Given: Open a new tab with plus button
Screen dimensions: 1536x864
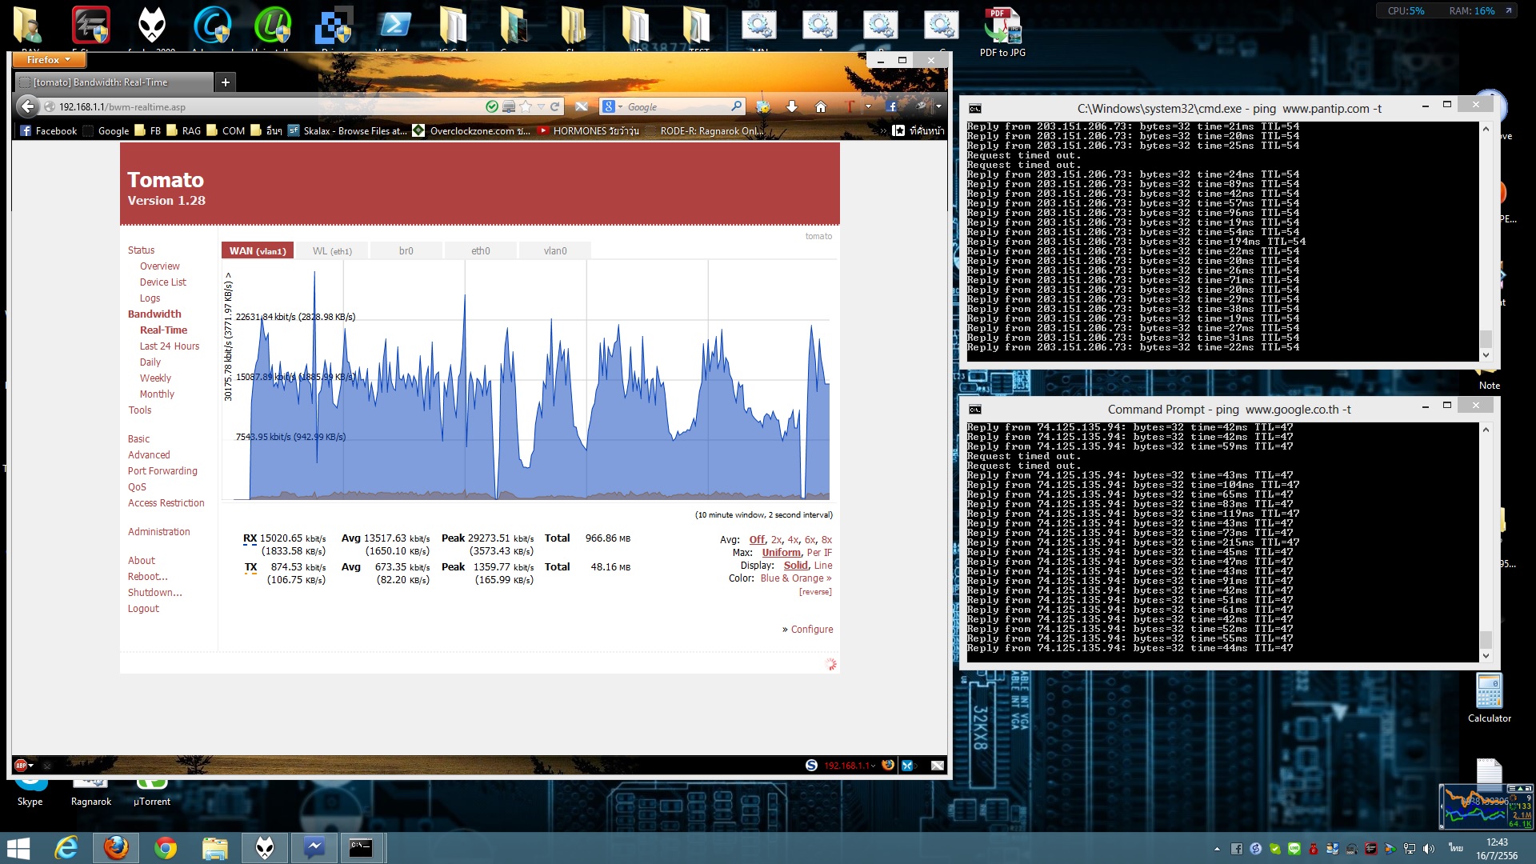Looking at the screenshot, I should click(226, 82).
